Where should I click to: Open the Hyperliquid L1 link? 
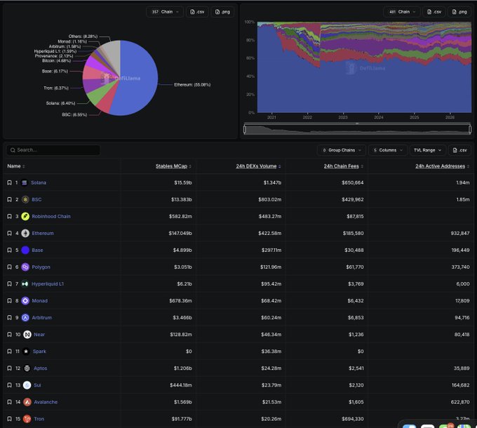click(x=48, y=283)
